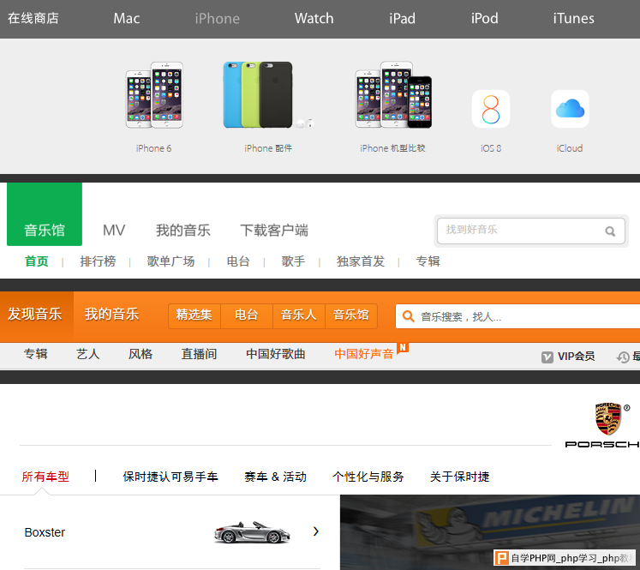Click the iCloud text label
The width and height of the screenshot is (640, 570).
570,148
